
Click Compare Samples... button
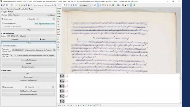pos(28,67)
